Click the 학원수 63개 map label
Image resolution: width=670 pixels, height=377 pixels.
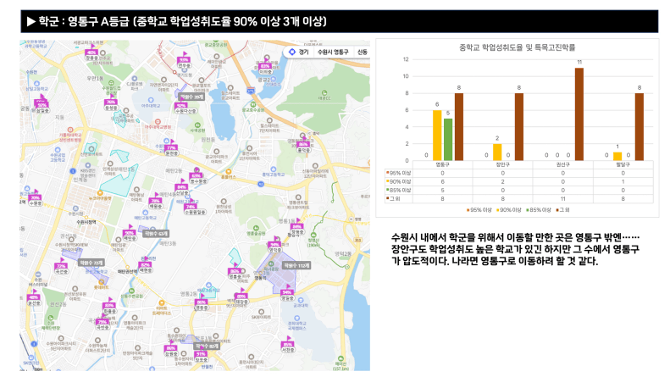point(156,233)
